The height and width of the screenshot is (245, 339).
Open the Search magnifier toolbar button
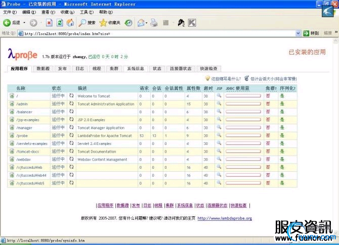pos(87,23)
